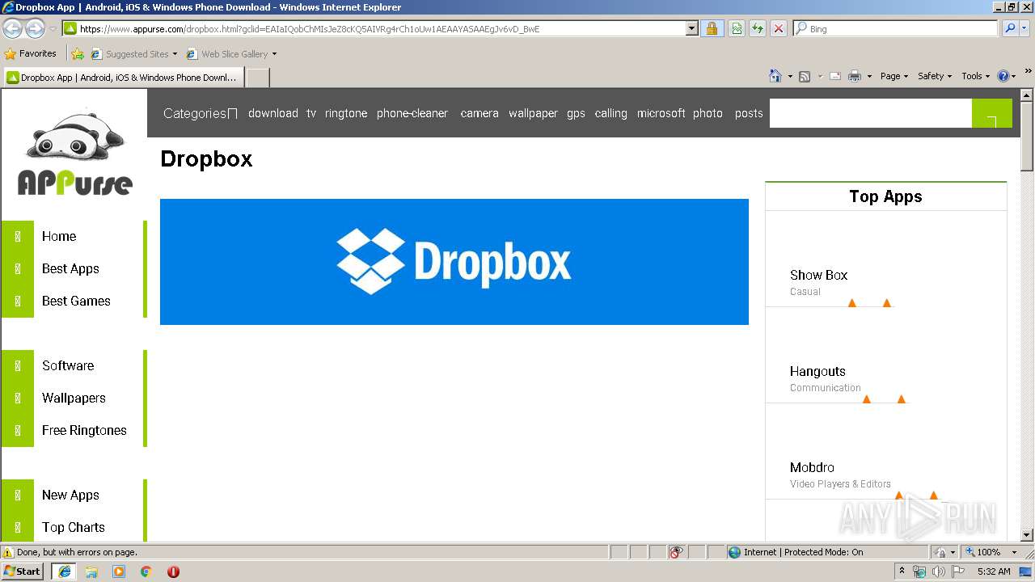Open the Mobdro top app
This screenshot has width=1035, height=582.
(x=812, y=467)
